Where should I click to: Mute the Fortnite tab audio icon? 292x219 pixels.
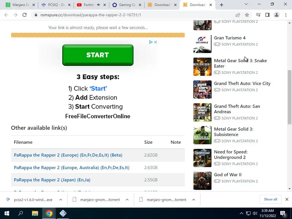point(98,5)
